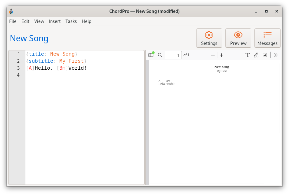
Task: Close the ChordPro window
Action: click(277, 11)
